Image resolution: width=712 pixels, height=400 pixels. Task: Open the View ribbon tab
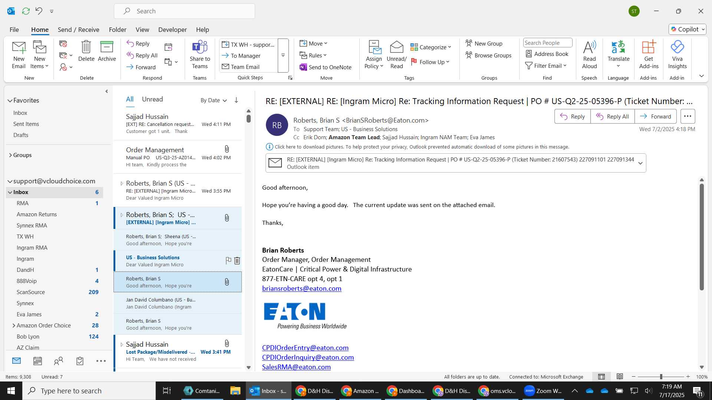pos(142,30)
